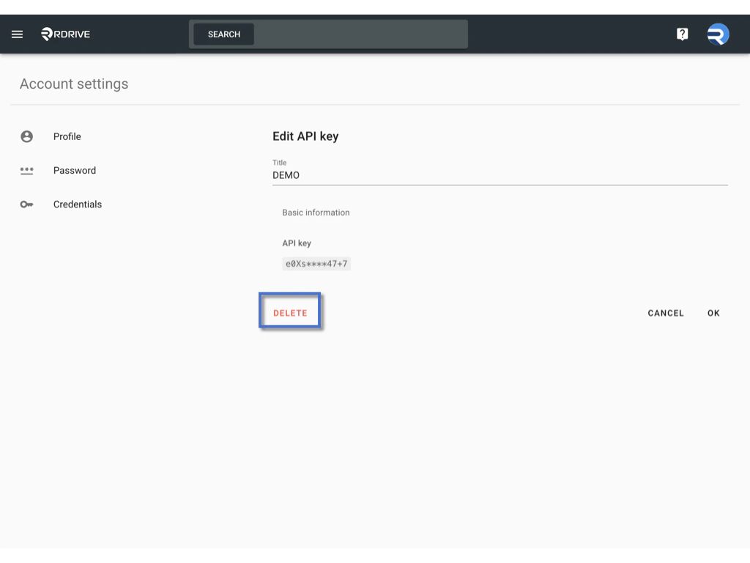The image size is (750, 563).
Task: Click the Basic information label
Action: [316, 213]
